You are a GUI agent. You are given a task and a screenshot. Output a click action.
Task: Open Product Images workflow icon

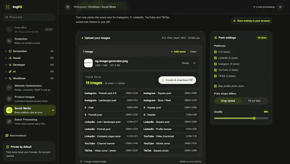[x=9, y=99]
